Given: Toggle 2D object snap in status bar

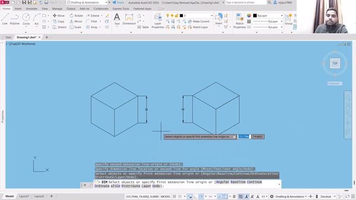Looking at the screenshot, I should point(225,196).
